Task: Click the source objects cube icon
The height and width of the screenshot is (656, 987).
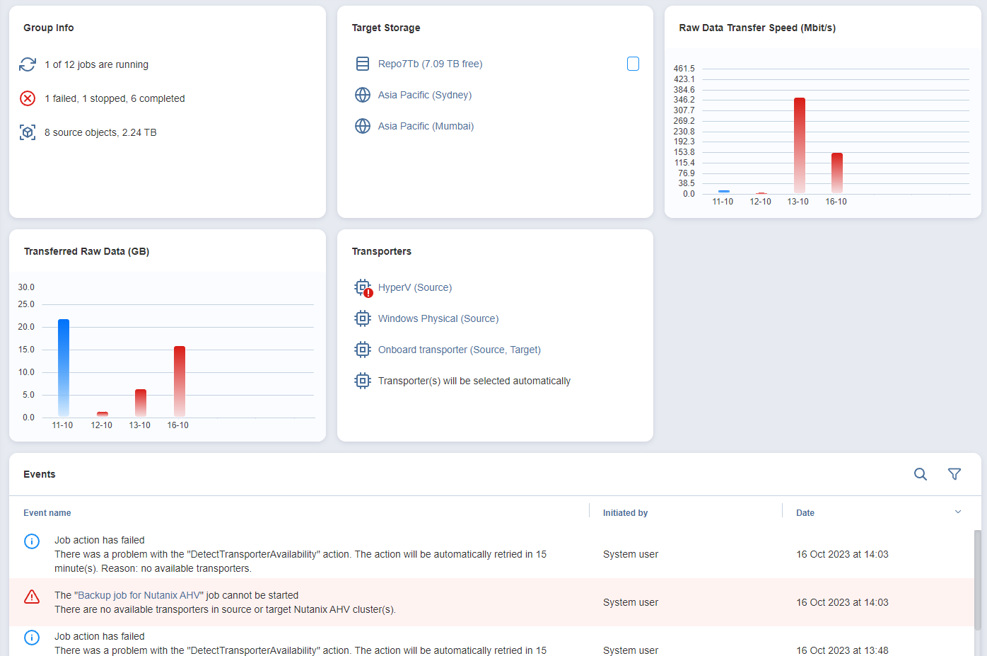Action: [x=28, y=132]
